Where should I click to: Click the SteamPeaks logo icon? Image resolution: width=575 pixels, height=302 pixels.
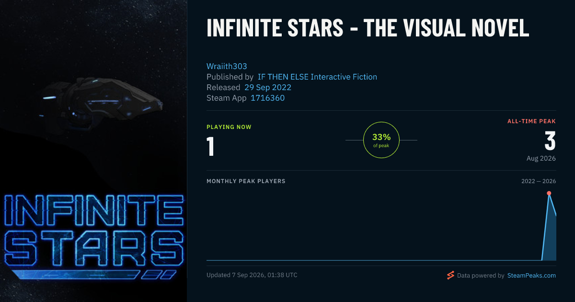click(450, 275)
